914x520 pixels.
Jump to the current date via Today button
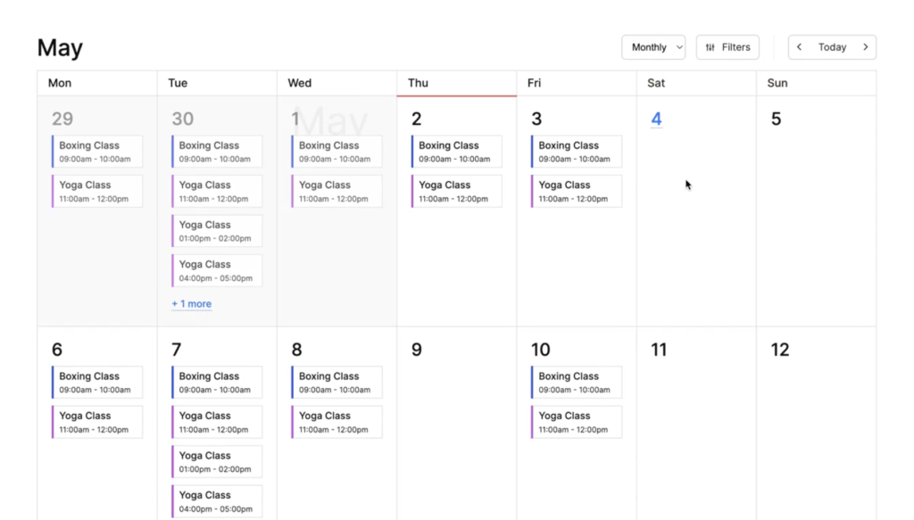831,46
